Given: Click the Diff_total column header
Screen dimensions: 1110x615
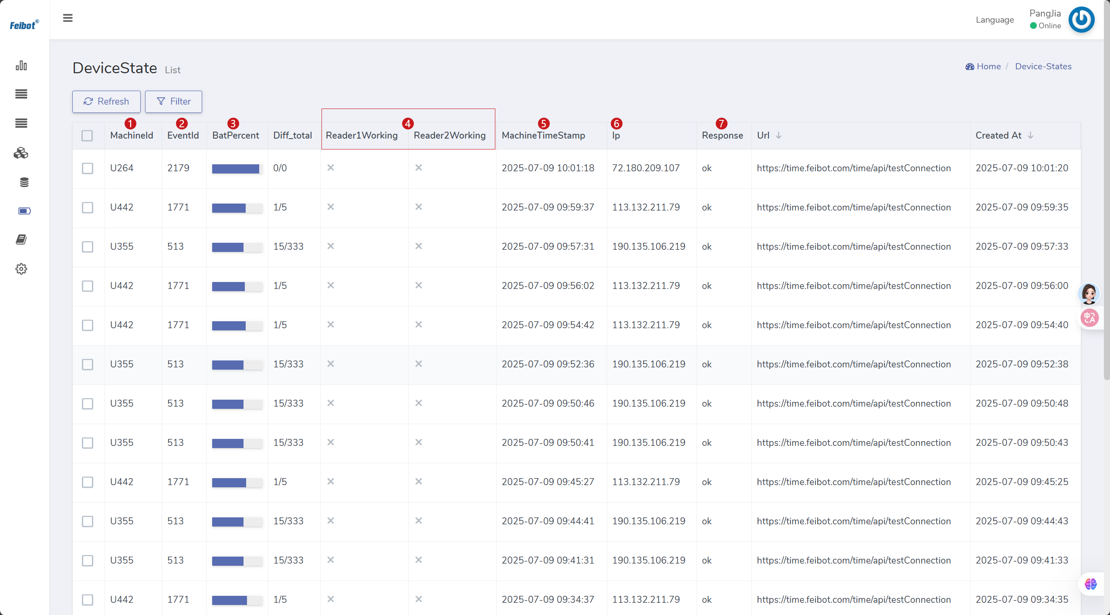Looking at the screenshot, I should coord(292,136).
